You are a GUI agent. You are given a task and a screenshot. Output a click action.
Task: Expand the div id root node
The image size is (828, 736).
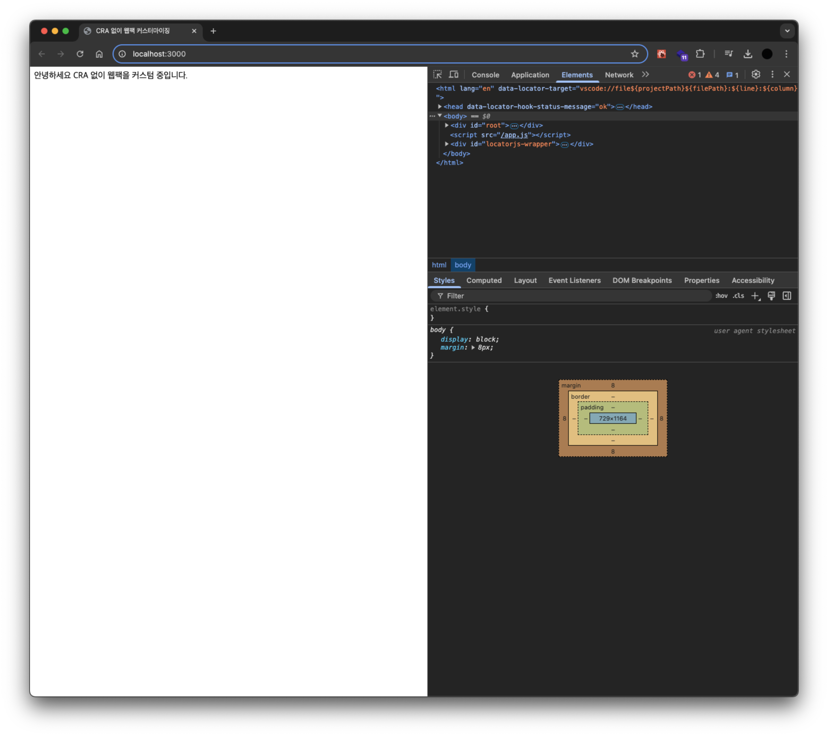(x=446, y=125)
